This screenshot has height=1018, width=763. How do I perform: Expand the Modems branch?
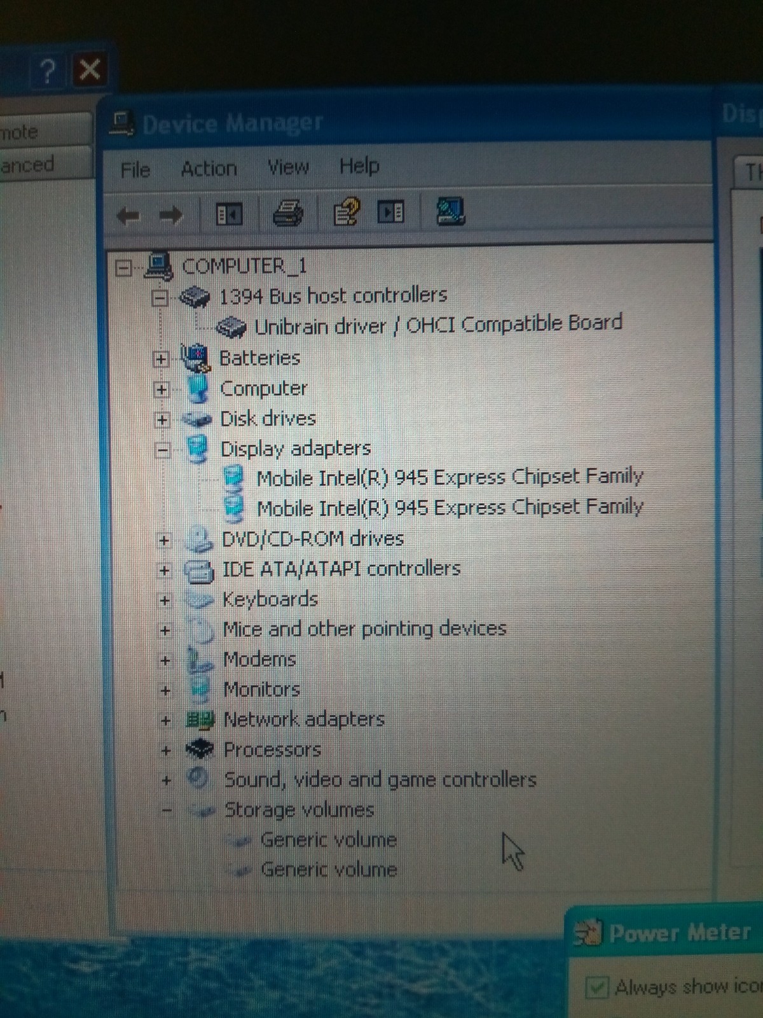tap(165, 660)
